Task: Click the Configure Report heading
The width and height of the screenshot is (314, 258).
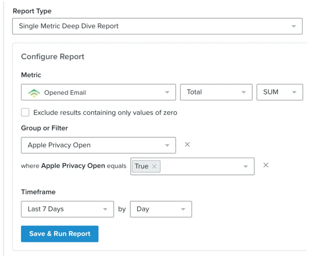Action: [x=52, y=57]
